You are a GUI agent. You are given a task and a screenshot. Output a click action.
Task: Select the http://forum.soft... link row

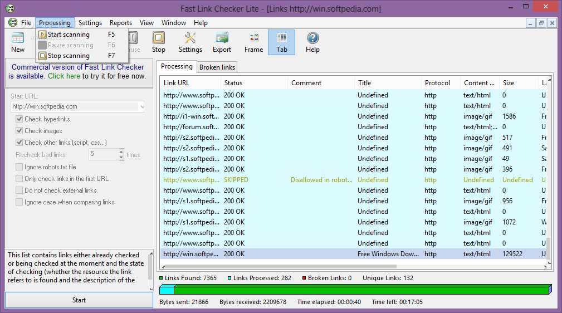click(x=353, y=127)
